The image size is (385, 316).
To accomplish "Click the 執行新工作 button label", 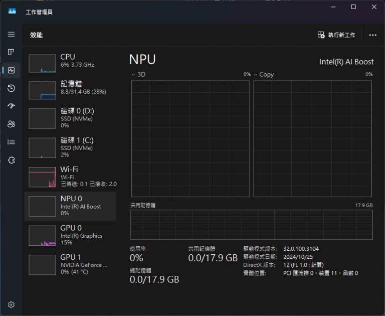I will (341, 35).
